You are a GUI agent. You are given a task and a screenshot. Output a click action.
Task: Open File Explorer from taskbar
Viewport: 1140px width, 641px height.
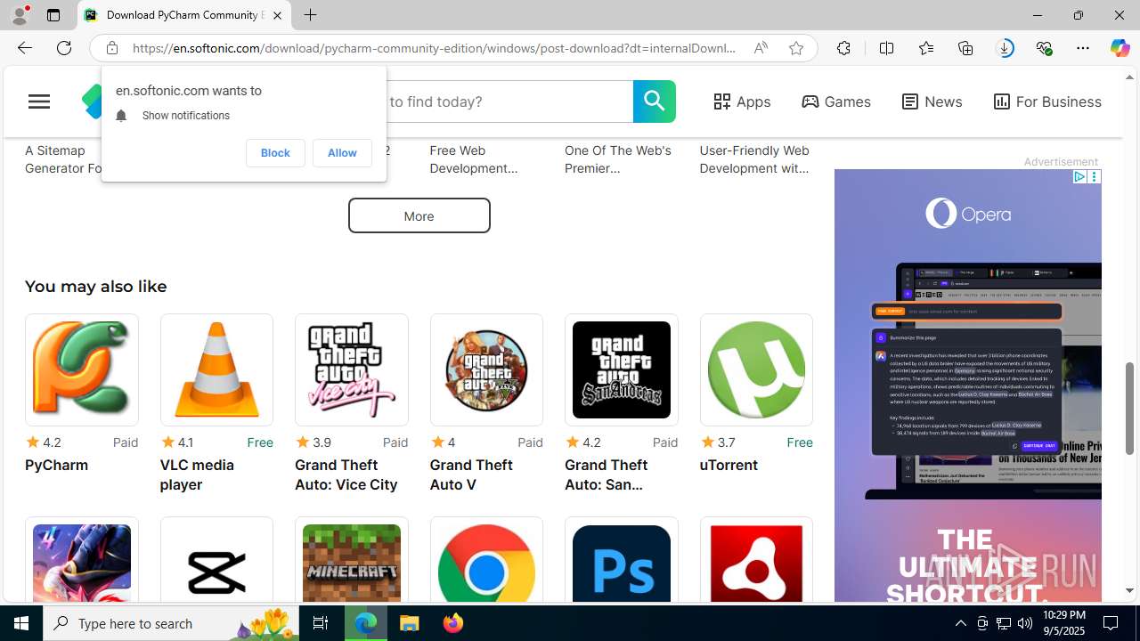click(x=410, y=623)
